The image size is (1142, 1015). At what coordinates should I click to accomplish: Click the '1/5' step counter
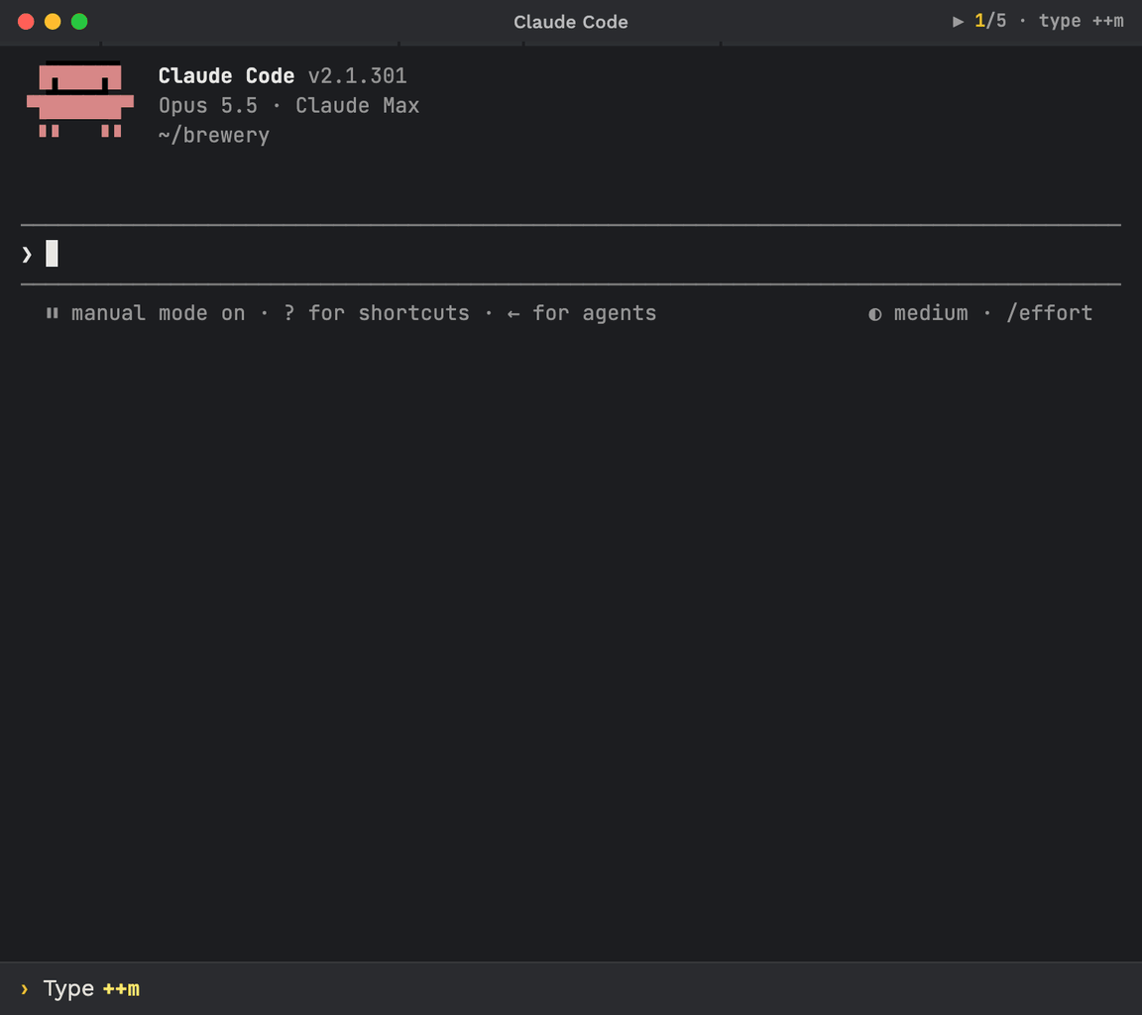(990, 21)
